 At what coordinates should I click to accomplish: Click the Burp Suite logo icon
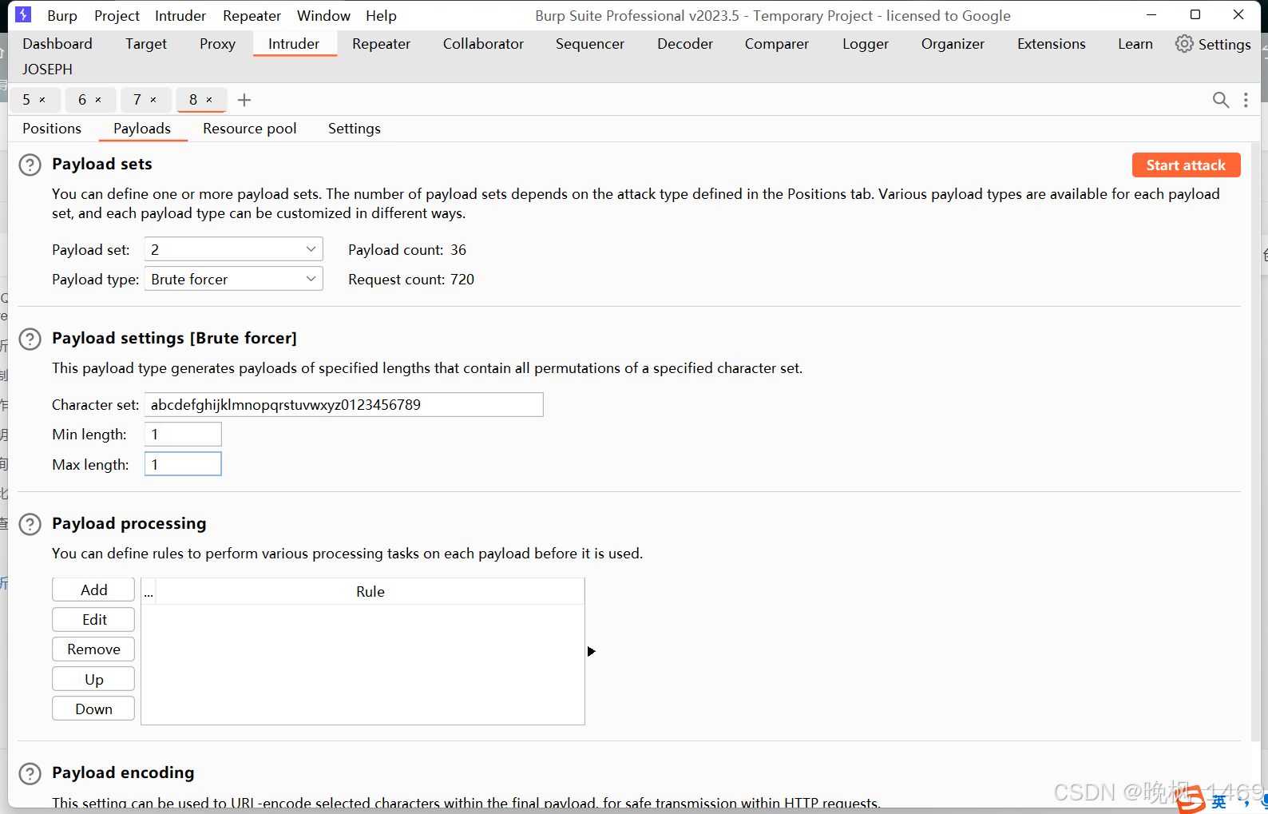(24, 14)
